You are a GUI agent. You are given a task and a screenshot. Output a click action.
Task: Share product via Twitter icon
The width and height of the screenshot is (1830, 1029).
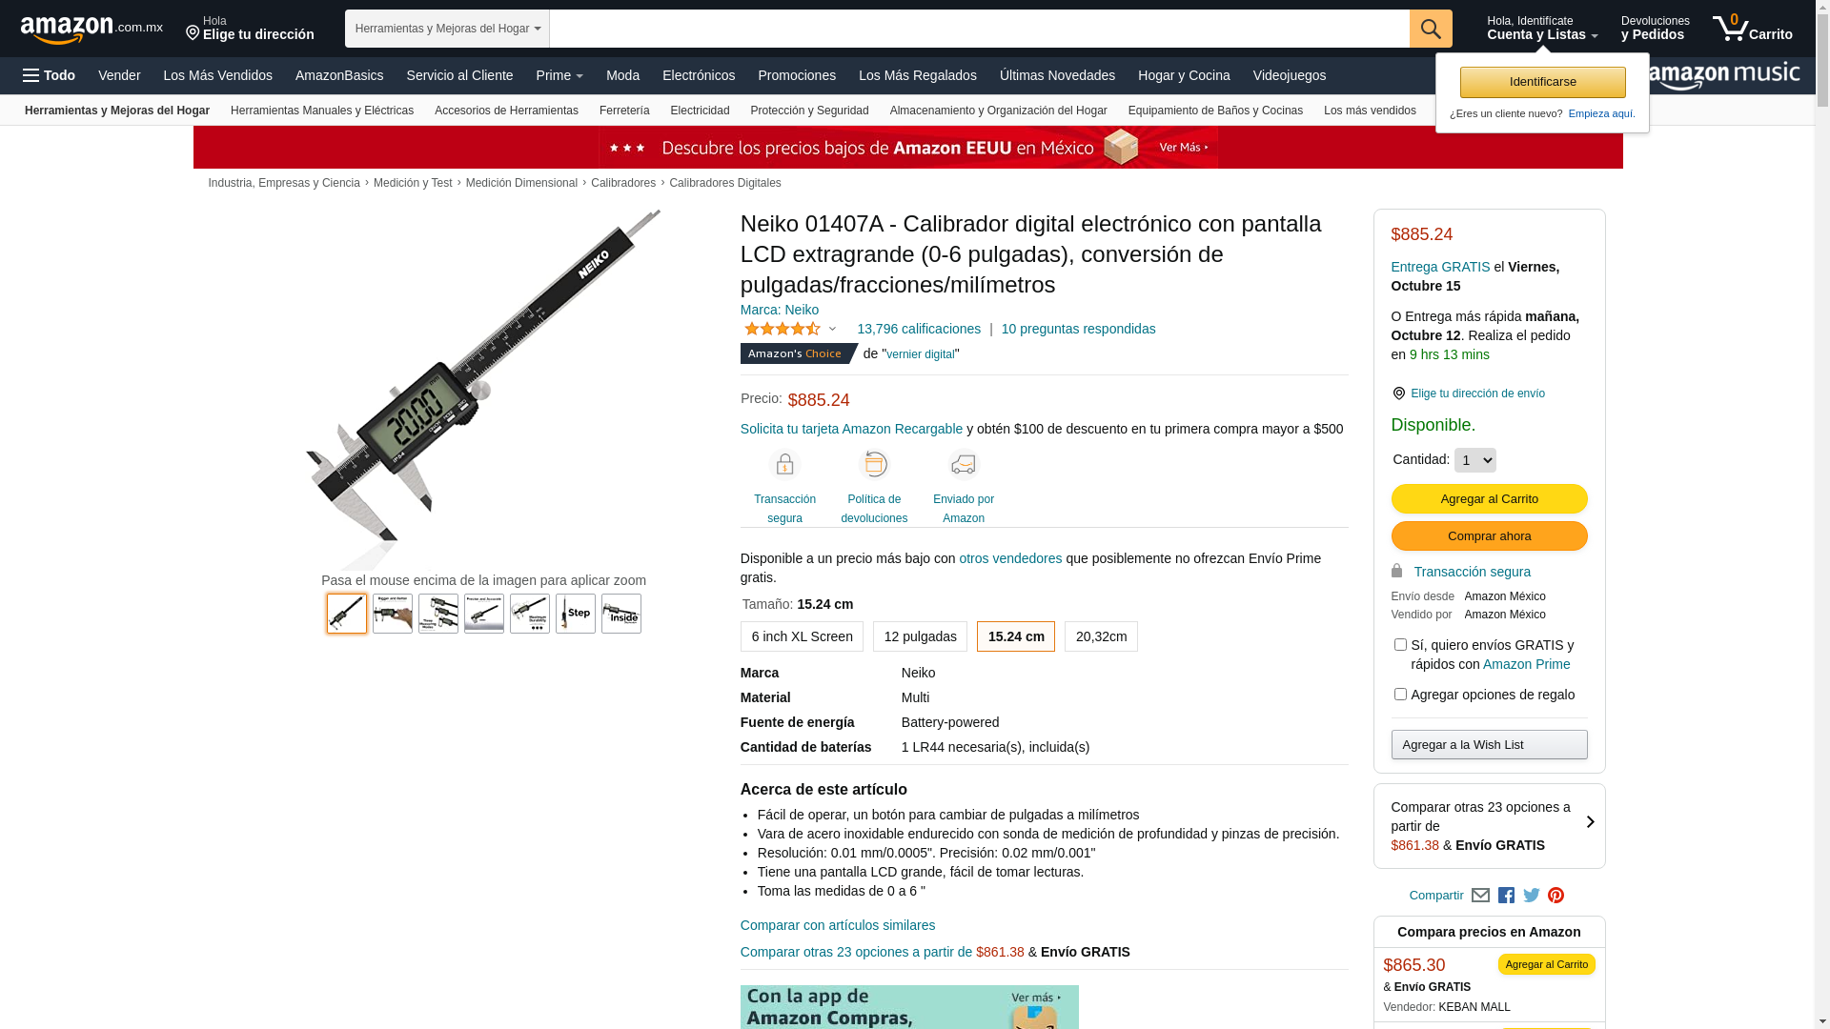pos(1532,896)
